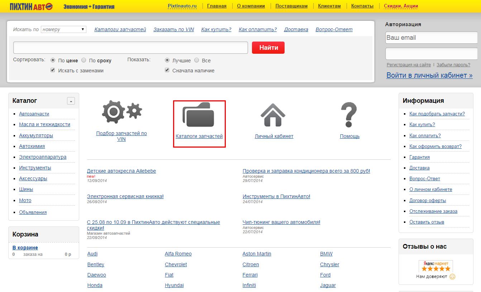Select the sort 'По цене' radio button

pos(53,60)
